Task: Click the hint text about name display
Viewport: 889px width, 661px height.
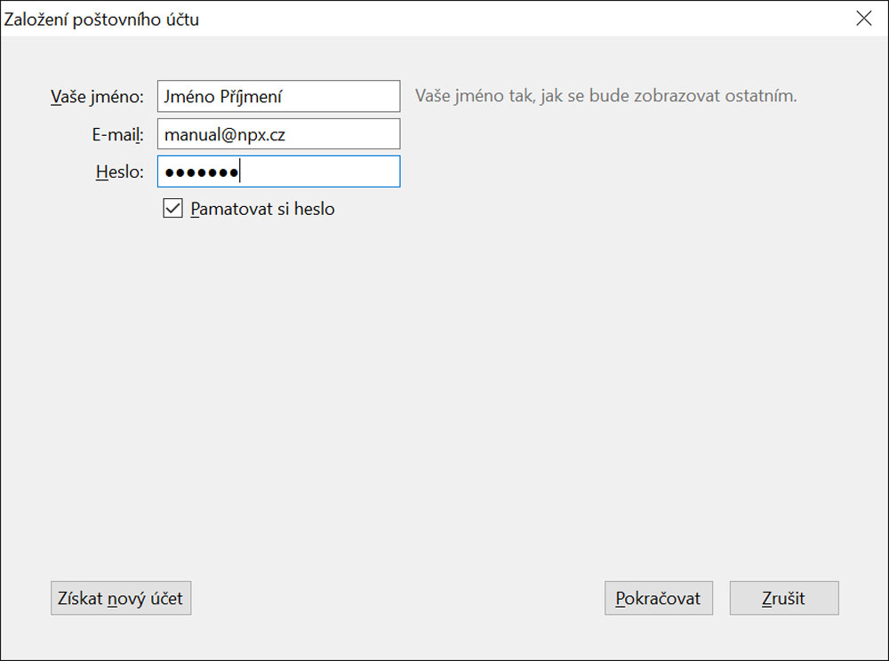Action: [x=605, y=96]
